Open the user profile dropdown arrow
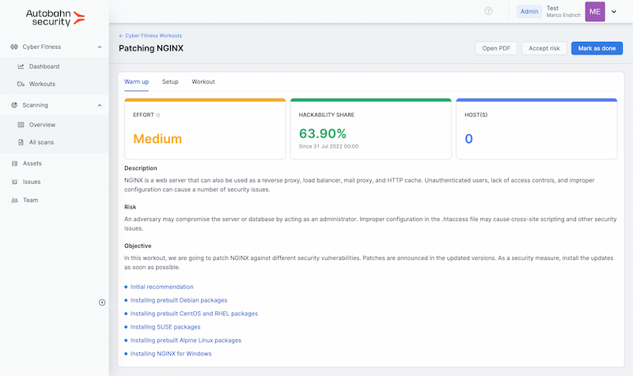Viewport: 633px width, 376px height. click(x=614, y=11)
